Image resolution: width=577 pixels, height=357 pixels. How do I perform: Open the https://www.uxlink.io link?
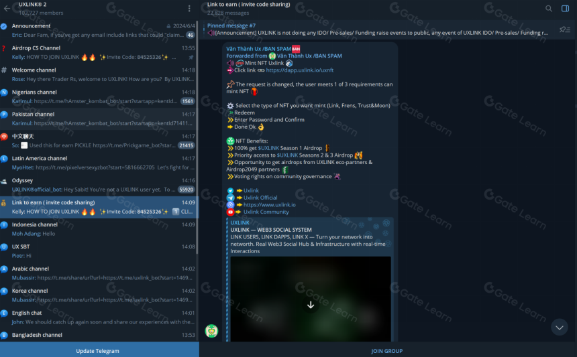[x=269, y=204]
